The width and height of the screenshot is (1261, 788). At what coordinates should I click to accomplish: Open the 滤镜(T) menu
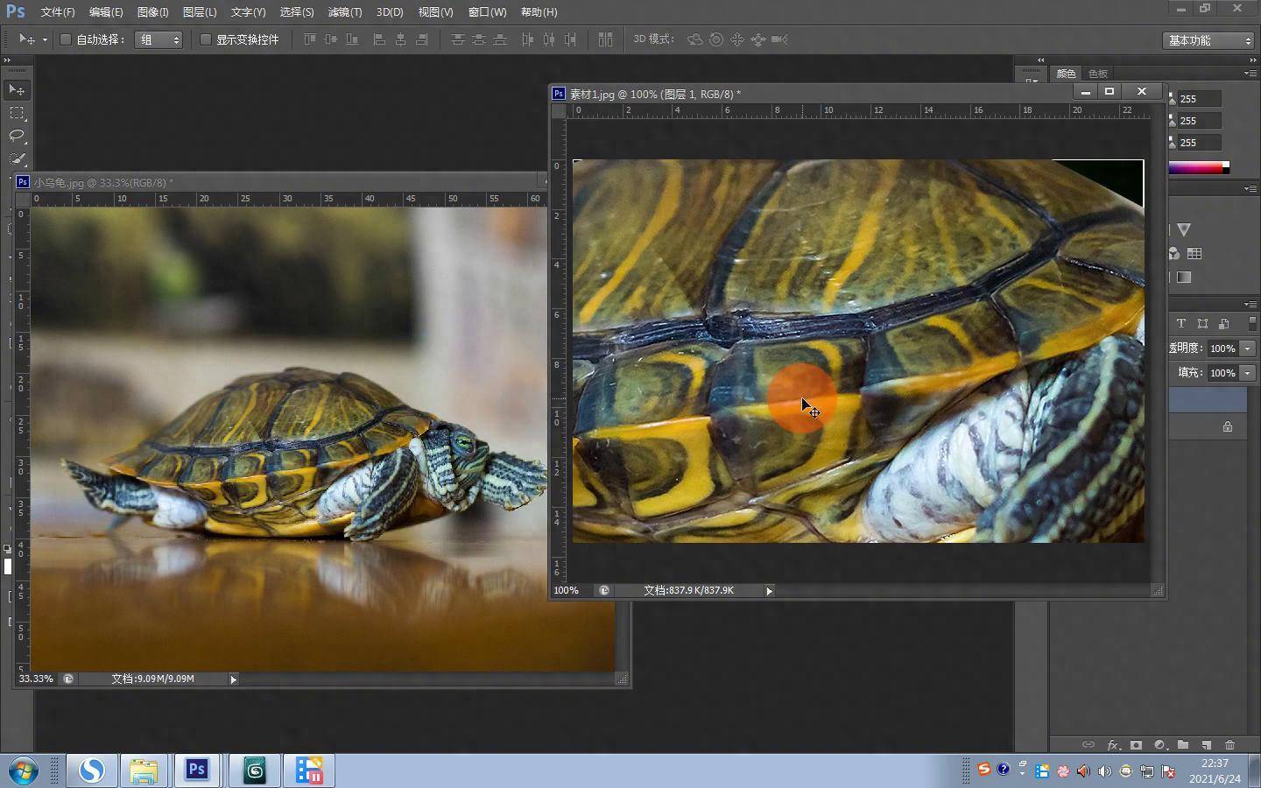(x=344, y=12)
